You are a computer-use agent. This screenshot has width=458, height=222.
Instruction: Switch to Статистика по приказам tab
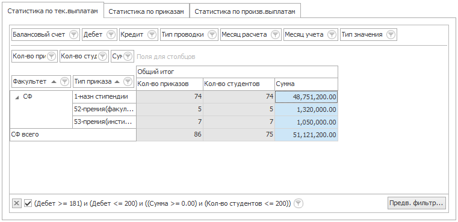point(146,11)
